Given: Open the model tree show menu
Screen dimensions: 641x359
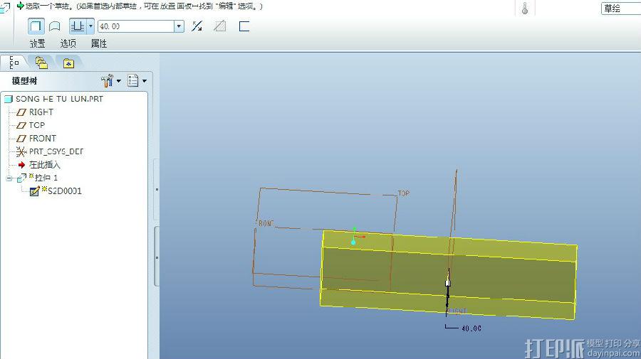Looking at the screenshot, I should pyautogui.click(x=136, y=81).
